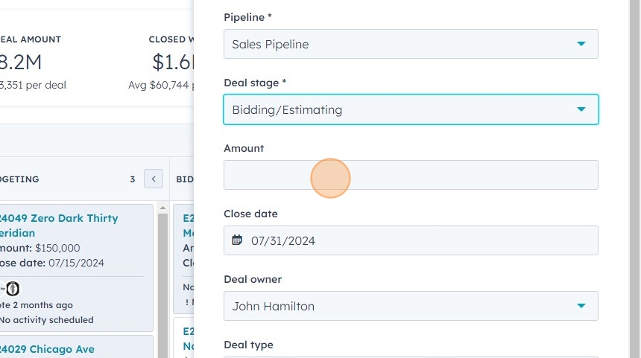Click the Amount input field

click(410, 175)
